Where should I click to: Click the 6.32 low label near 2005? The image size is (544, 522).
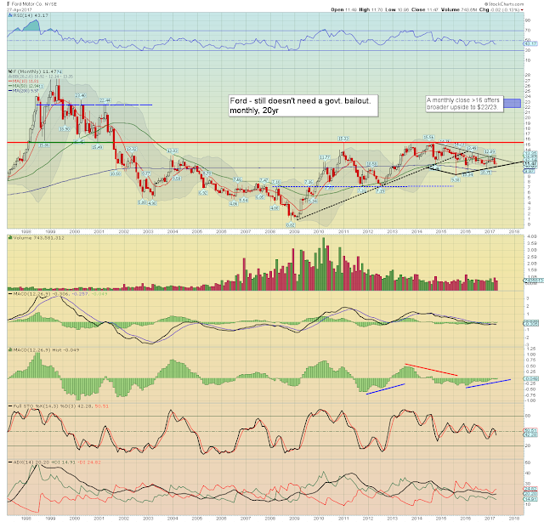[x=203, y=193]
